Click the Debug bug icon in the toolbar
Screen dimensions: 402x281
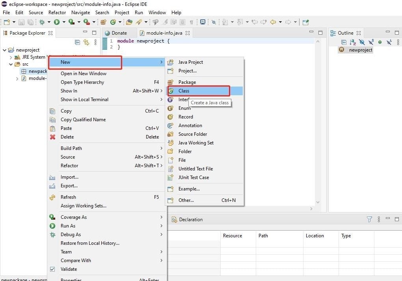click(42, 22)
